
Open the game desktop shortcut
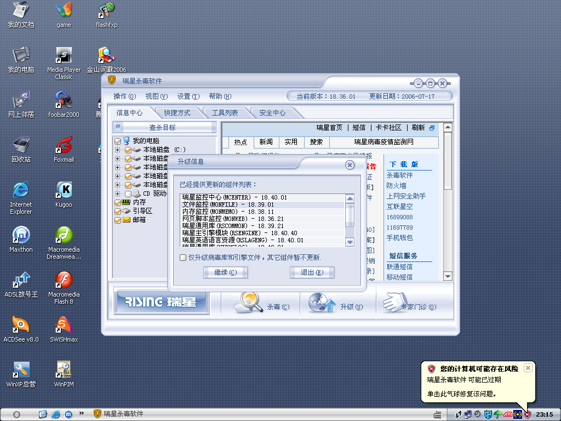pos(64,15)
